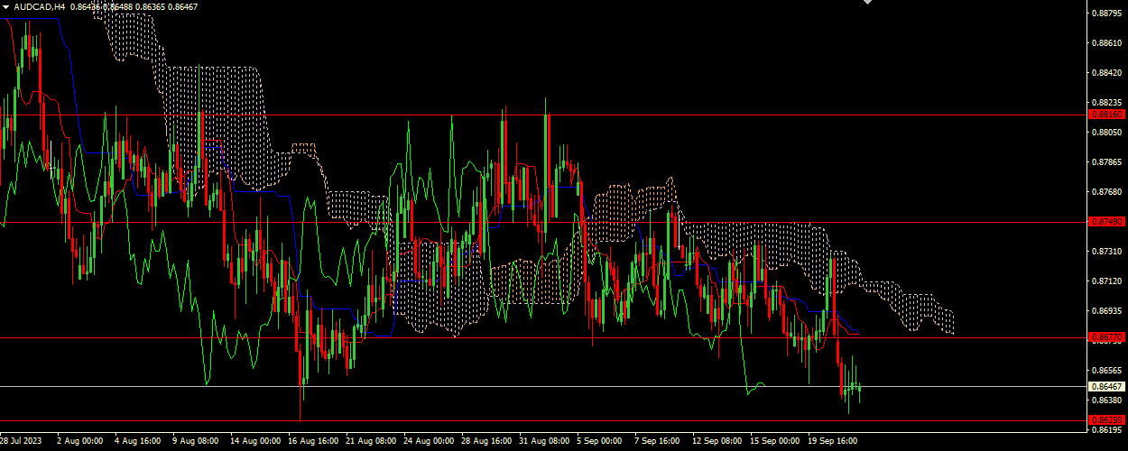
Task: Click the 0.88795 price scale value
Action: (1106, 14)
